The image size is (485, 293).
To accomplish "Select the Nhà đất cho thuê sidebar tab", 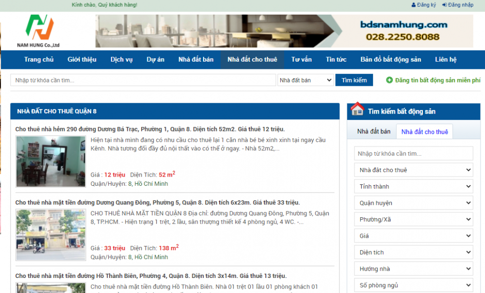I will point(424,131).
